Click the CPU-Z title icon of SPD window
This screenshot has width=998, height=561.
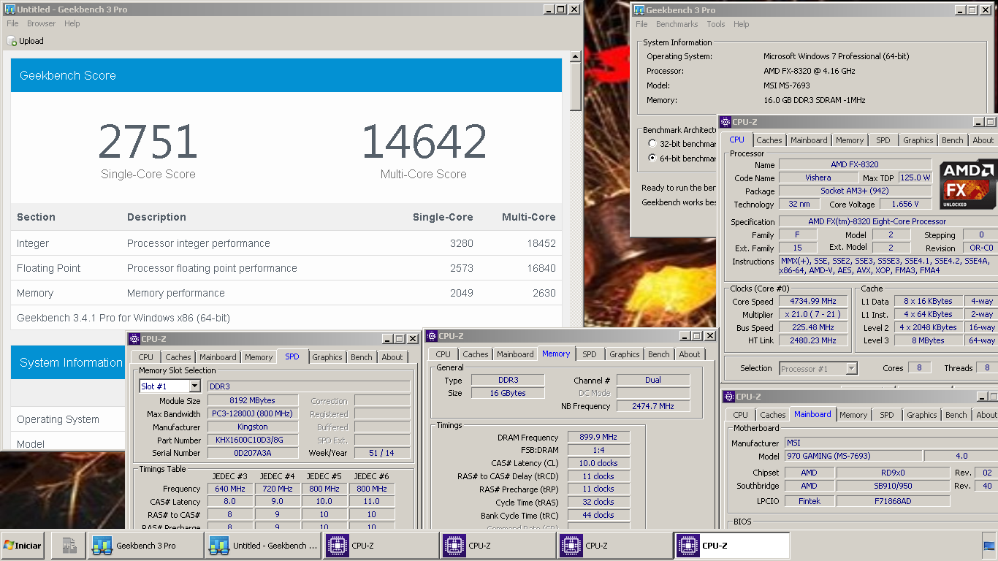coord(134,339)
